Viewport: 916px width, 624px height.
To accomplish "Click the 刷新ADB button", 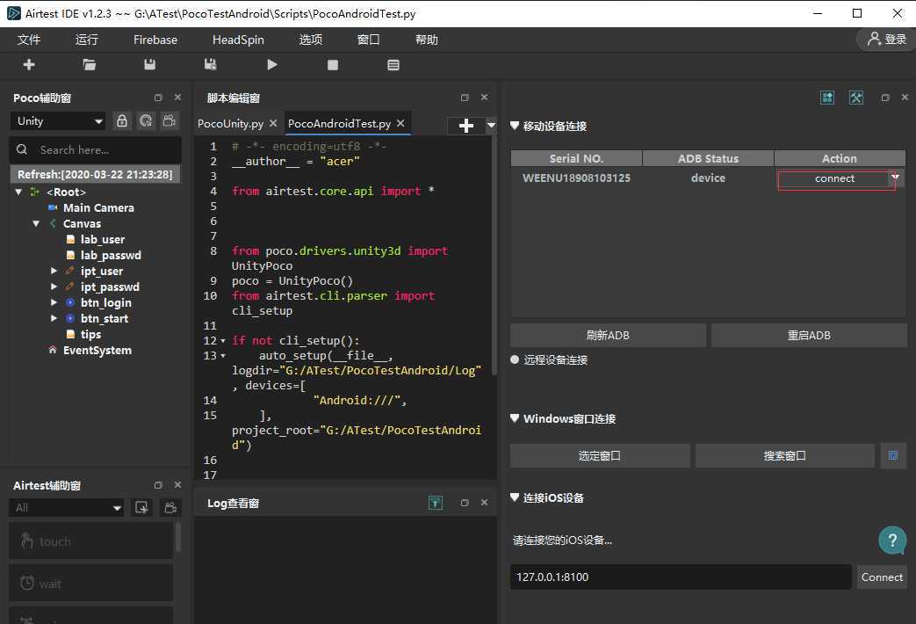I will (x=608, y=335).
